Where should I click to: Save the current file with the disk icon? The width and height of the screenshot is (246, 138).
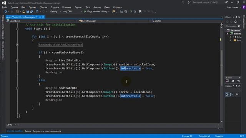point(28,11)
